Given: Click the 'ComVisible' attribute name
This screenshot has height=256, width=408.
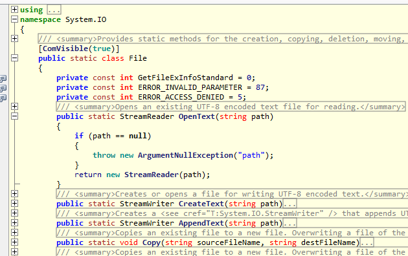Looking at the screenshot, I should [65, 48].
